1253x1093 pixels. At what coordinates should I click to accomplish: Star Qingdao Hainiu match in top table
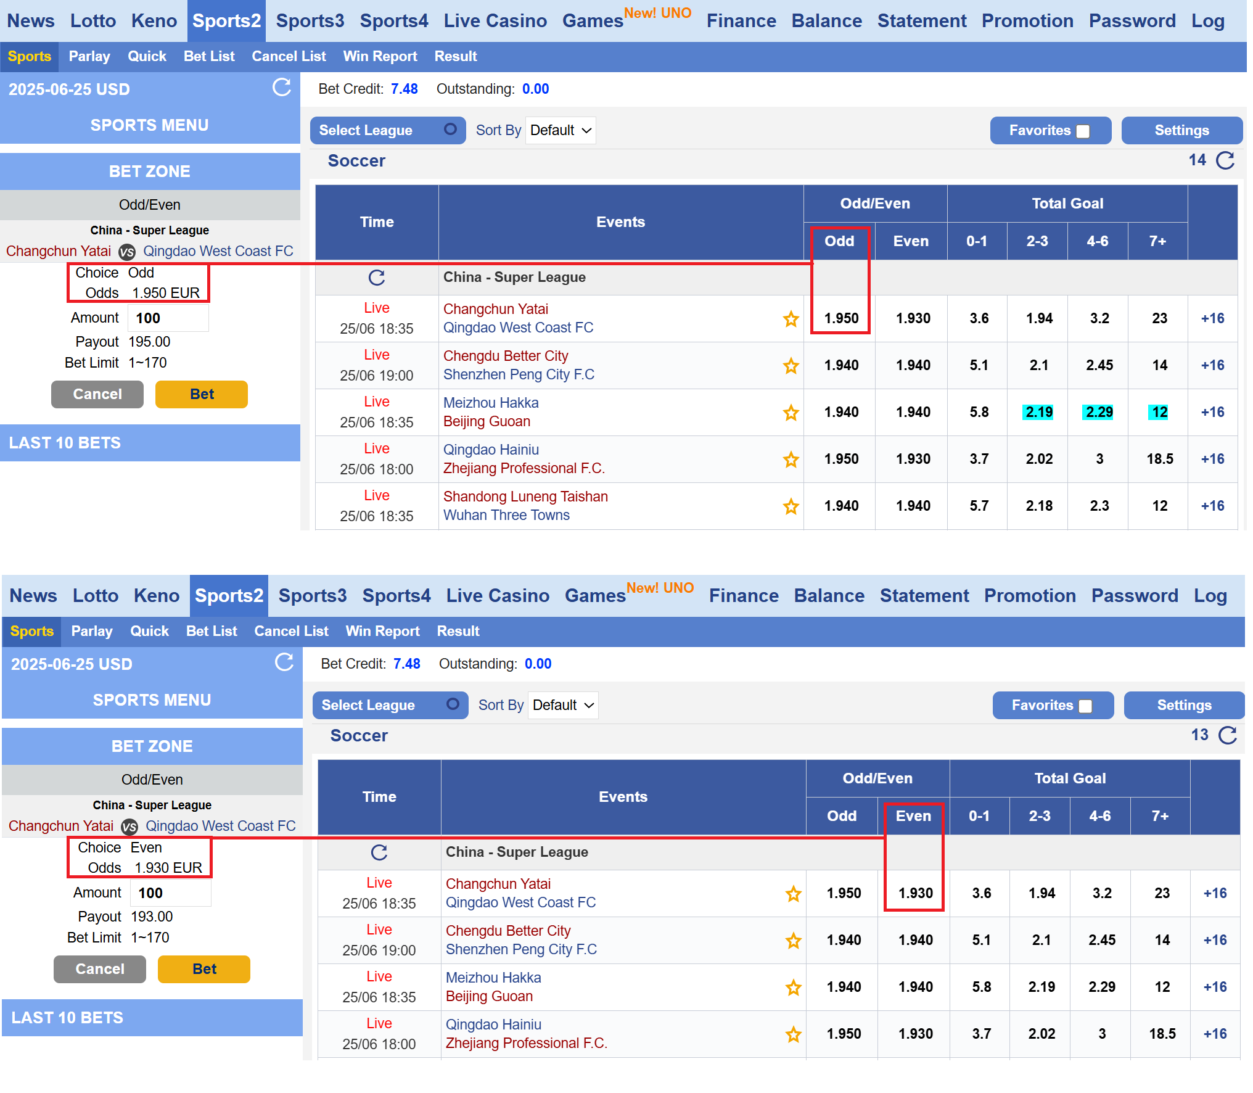tap(791, 460)
